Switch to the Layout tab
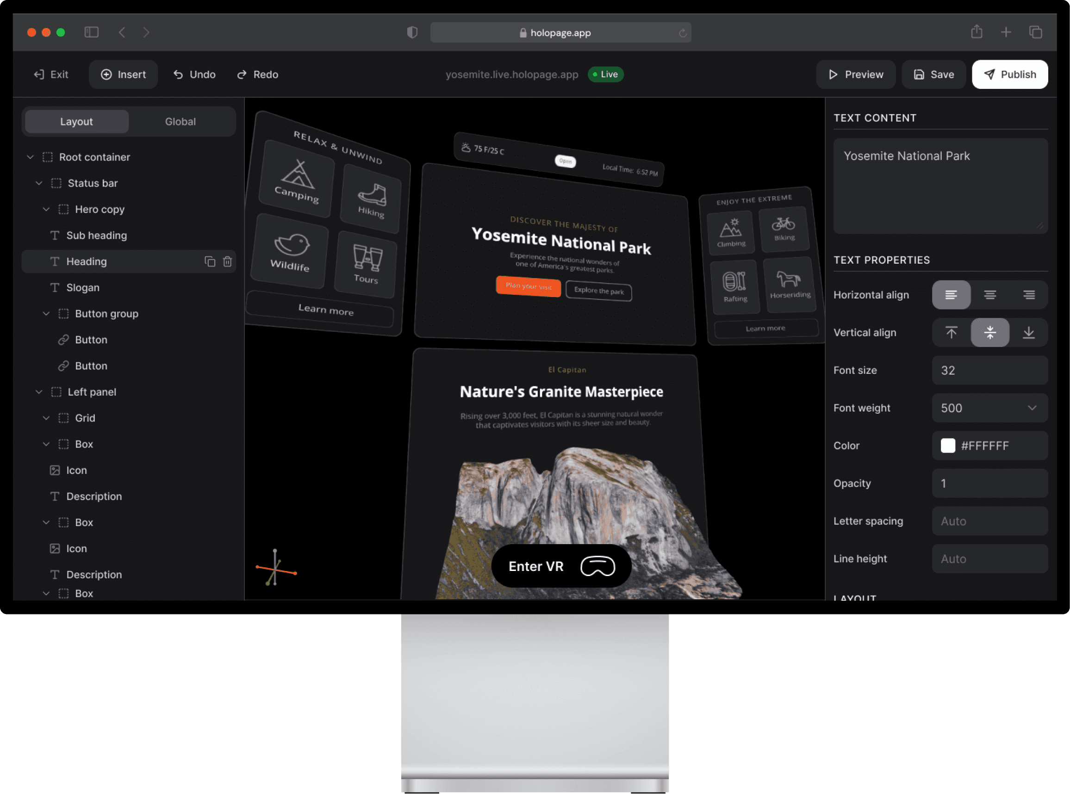 click(x=76, y=122)
